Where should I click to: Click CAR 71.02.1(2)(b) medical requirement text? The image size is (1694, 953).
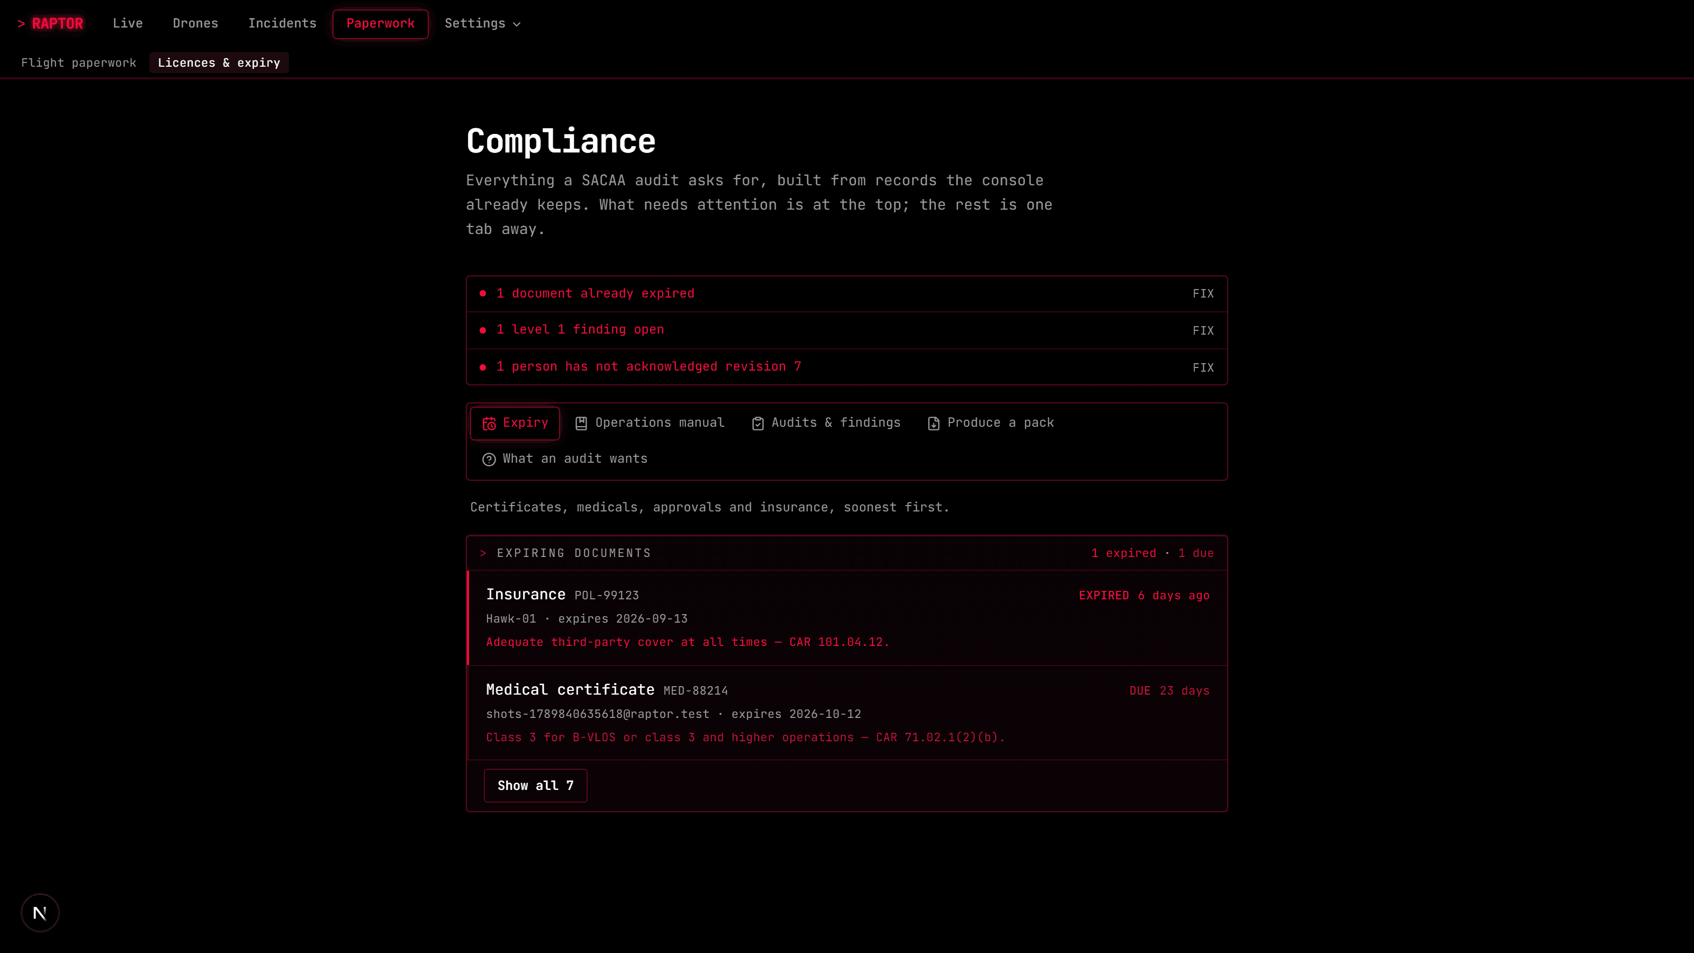click(745, 738)
